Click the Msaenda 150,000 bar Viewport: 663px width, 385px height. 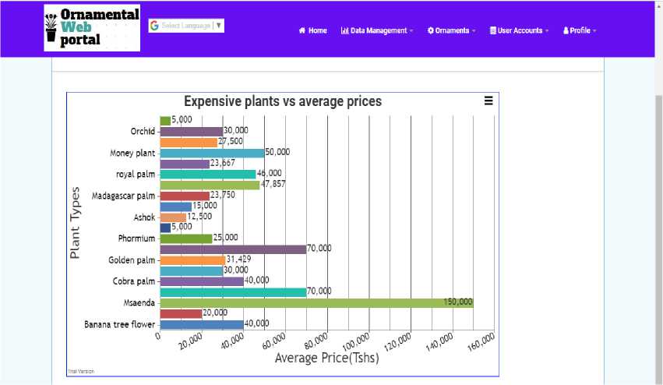pos(316,302)
